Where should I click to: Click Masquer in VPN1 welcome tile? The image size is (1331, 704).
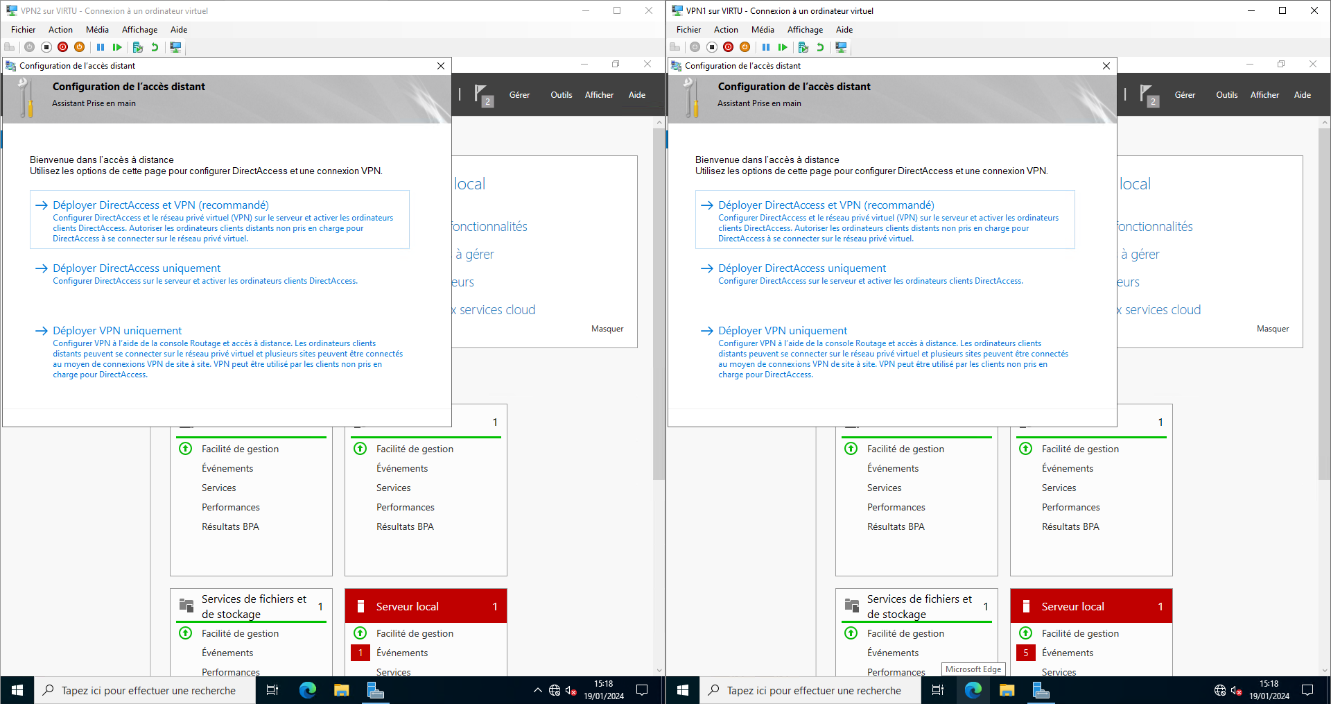[x=1273, y=329]
